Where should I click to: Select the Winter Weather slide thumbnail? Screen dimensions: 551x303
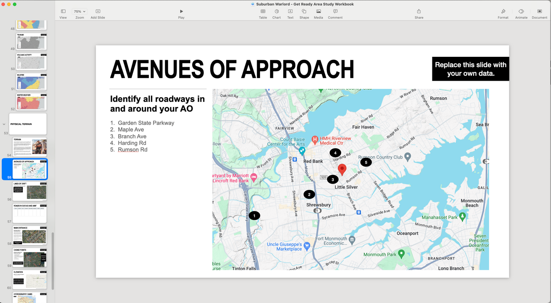click(x=31, y=102)
